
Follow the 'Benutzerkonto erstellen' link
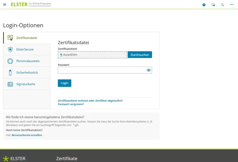click(27, 135)
